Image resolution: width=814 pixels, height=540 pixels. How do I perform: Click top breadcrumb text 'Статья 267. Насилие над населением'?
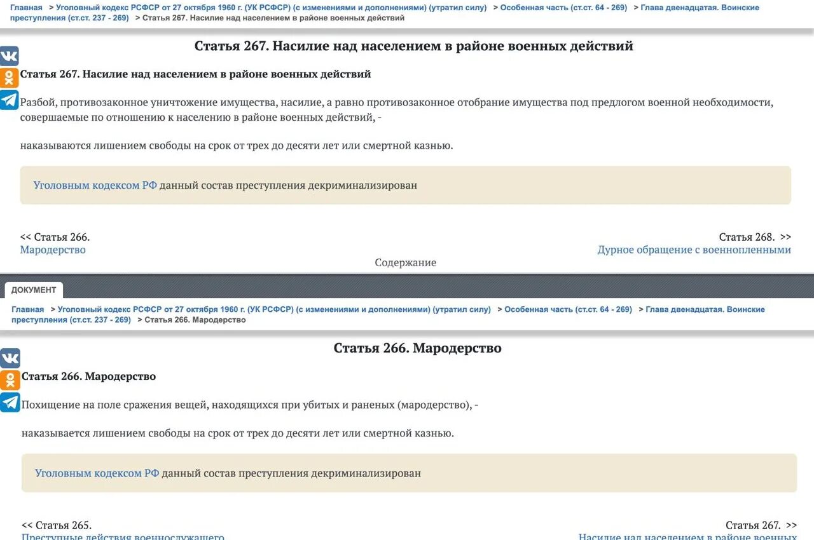coord(273,18)
